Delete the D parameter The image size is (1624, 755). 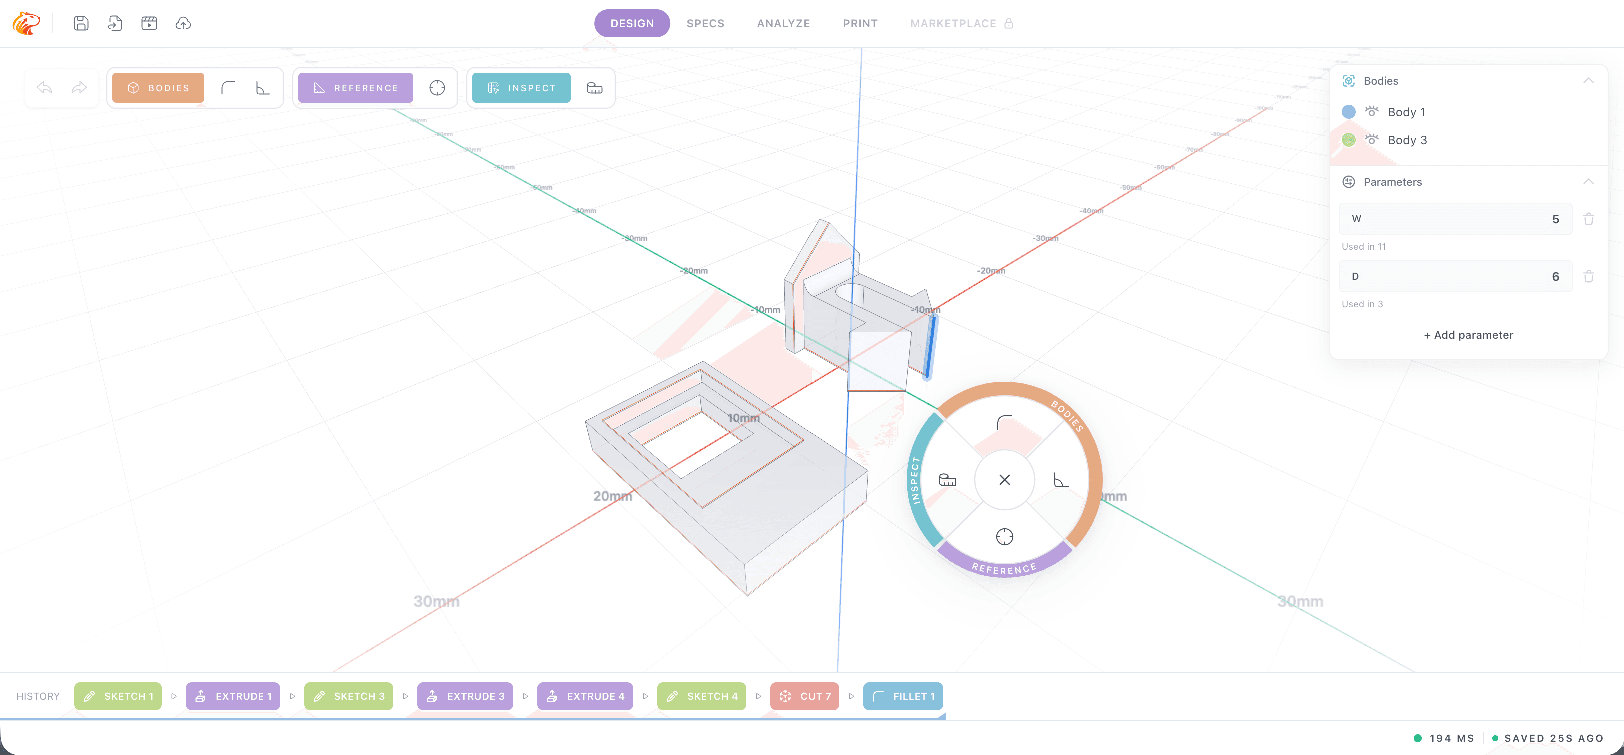point(1588,276)
